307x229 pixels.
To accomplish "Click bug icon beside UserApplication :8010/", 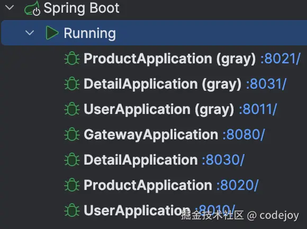I will 72,210.
